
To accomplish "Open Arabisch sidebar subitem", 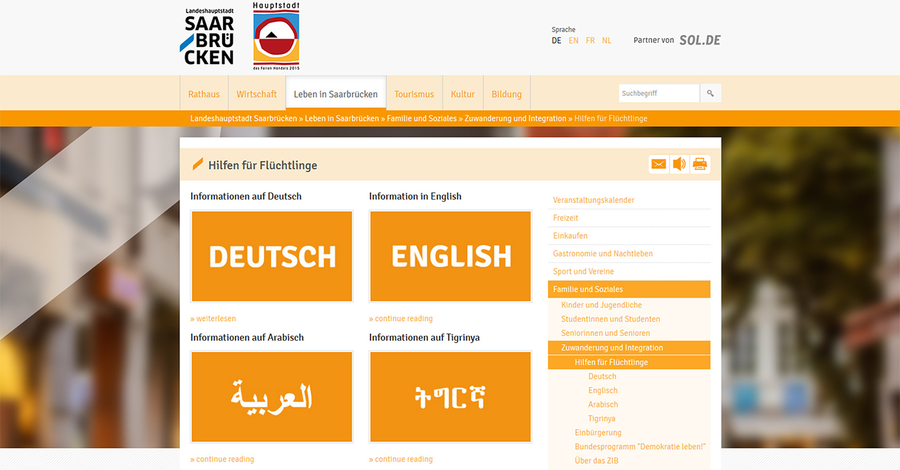I will pyautogui.click(x=603, y=405).
